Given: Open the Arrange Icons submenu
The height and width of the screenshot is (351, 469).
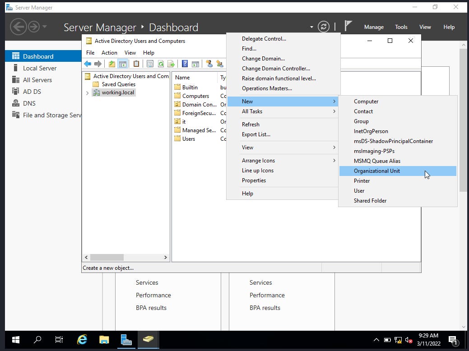Looking at the screenshot, I should pos(283,161).
